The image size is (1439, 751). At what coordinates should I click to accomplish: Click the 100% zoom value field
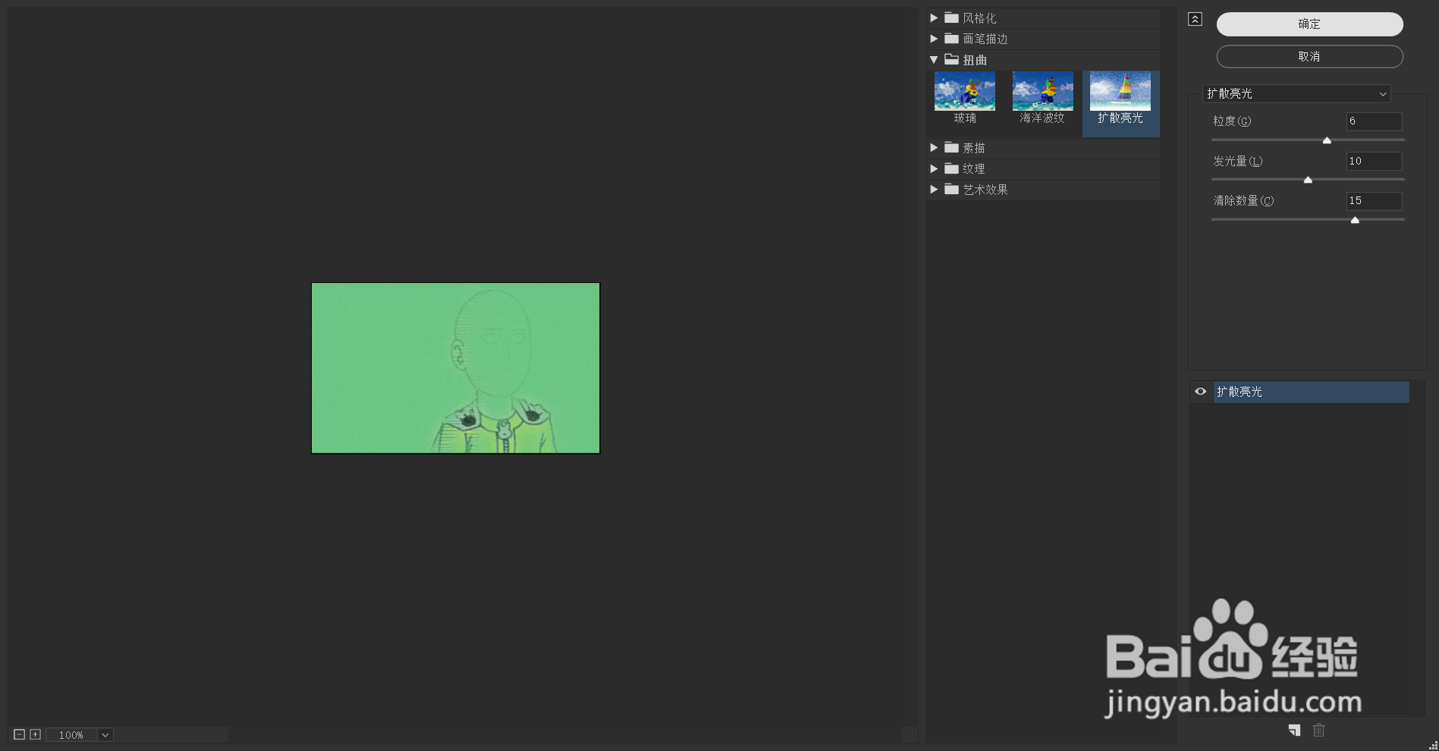[71, 734]
